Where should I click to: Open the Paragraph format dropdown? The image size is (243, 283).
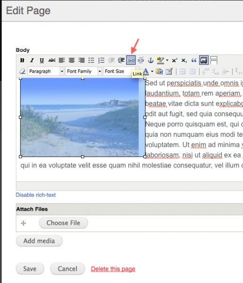pos(46,71)
